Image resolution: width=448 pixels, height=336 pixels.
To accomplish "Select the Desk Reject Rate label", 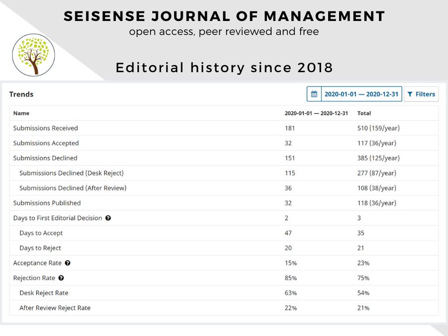I will [44, 293].
